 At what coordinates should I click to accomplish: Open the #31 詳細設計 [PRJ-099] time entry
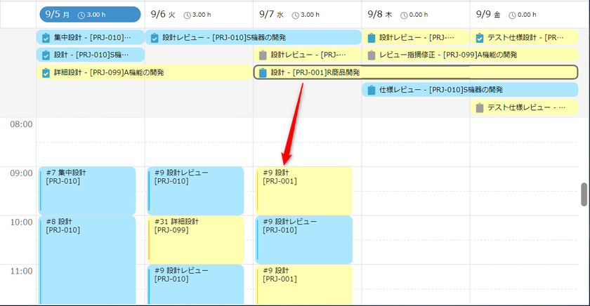(x=195, y=239)
